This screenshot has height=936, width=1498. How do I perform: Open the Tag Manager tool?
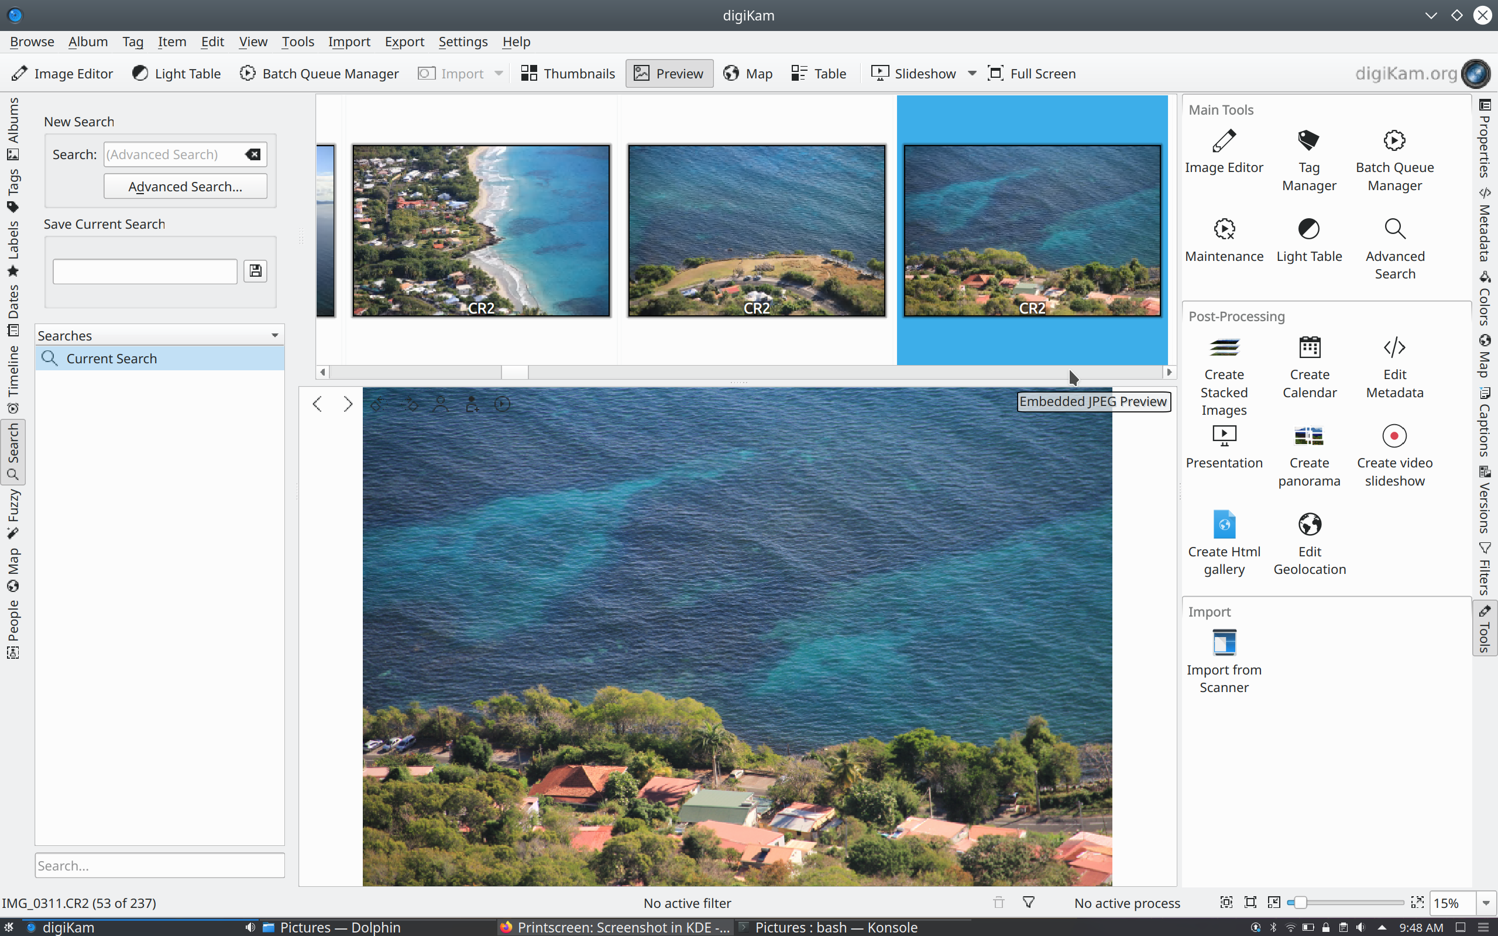click(x=1309, y=161)
